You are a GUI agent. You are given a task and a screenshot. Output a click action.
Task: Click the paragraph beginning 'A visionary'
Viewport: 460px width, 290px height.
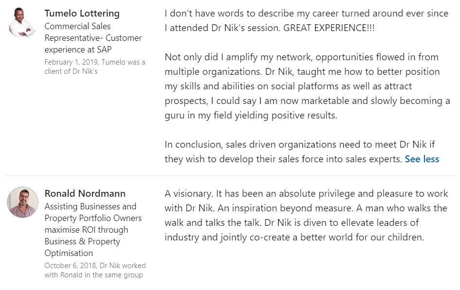pos(306,215)
